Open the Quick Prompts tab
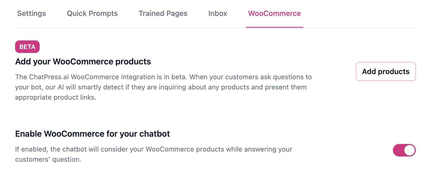Image resolution: width=444 pixels, height=193 pixels. tap(92, 13)
